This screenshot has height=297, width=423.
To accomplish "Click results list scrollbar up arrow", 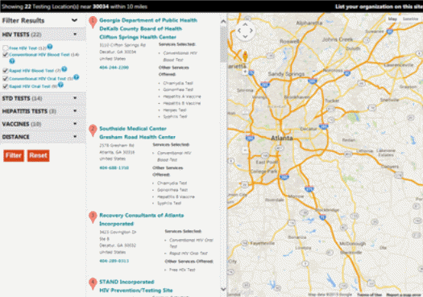I will click(x=223, y=21).
